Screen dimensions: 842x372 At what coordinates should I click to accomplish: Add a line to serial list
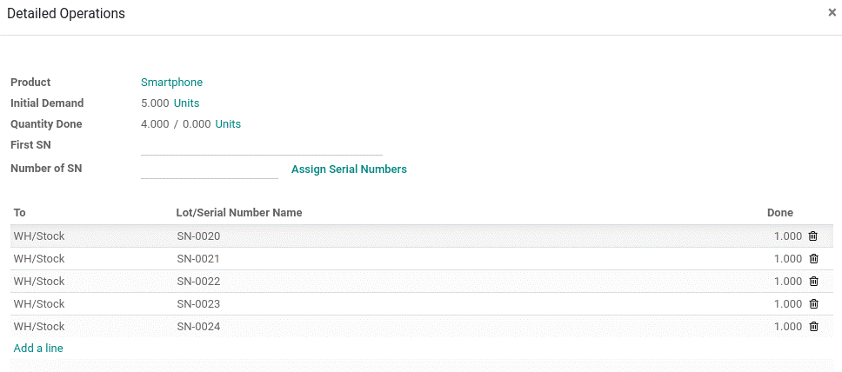pyautogui.click(x=38, y=349)
